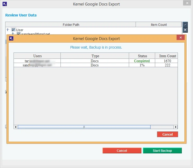The image size is (193, 168).
Task: Close the main Kernel Google Docs Export window
Action: [187, 3]
